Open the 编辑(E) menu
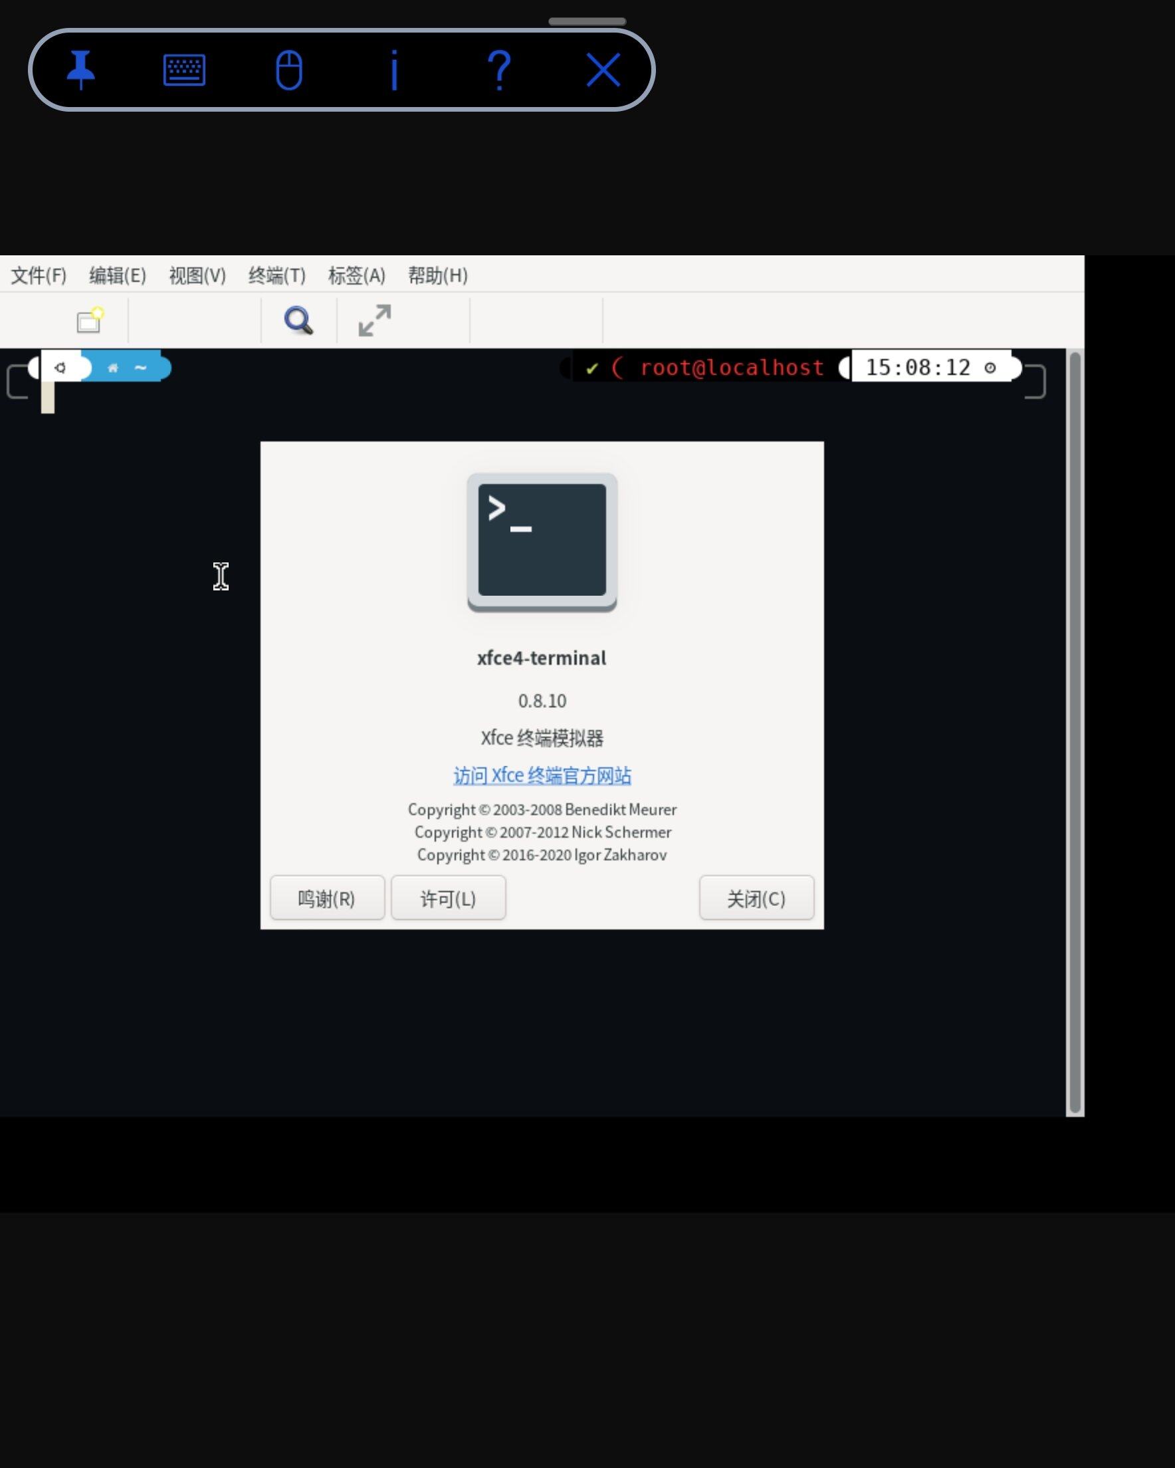This screenshot has height=1468, width=1175. 117,275
